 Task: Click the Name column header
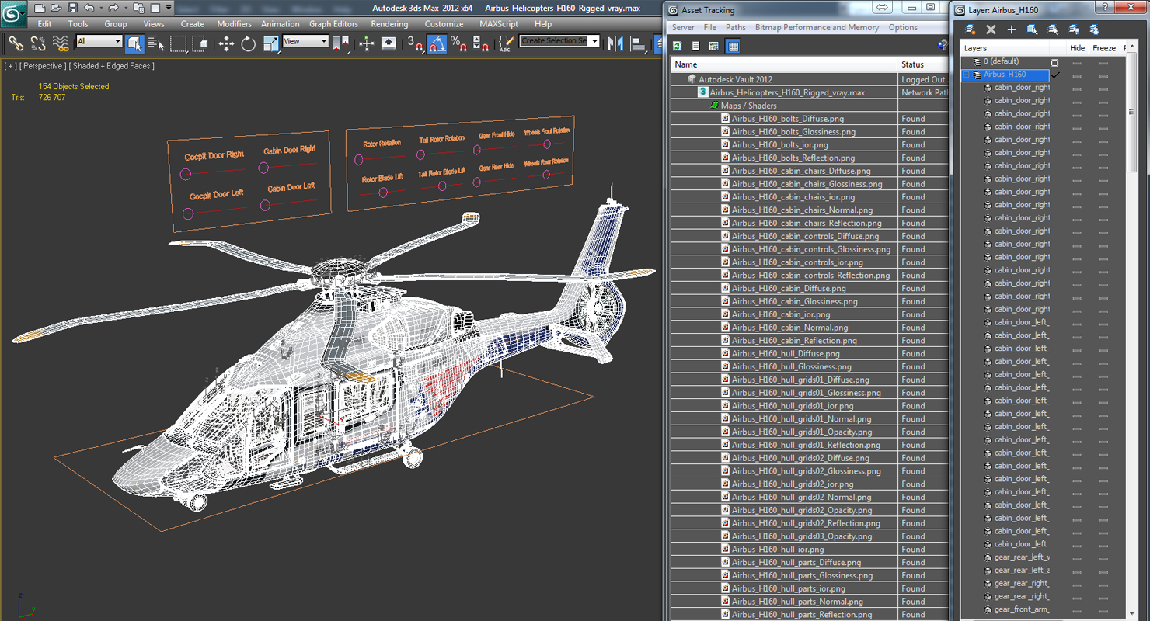tap(783, 64)
